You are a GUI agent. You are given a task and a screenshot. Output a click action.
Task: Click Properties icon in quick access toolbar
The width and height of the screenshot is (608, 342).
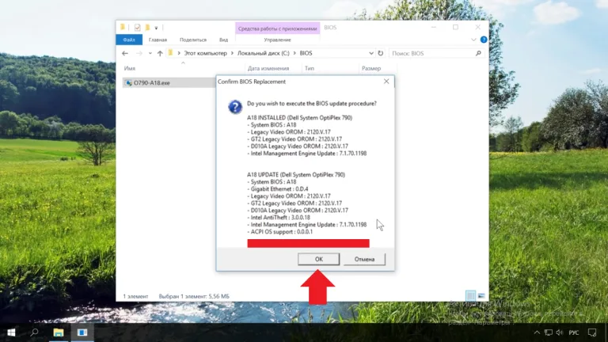point(137,28)
